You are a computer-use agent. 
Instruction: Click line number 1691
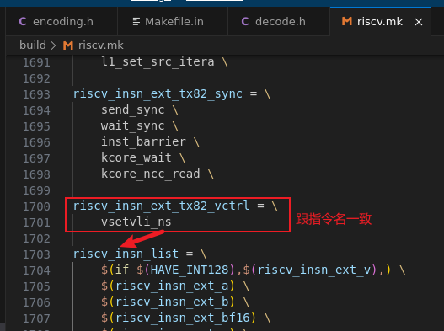[x=36, y=62]
